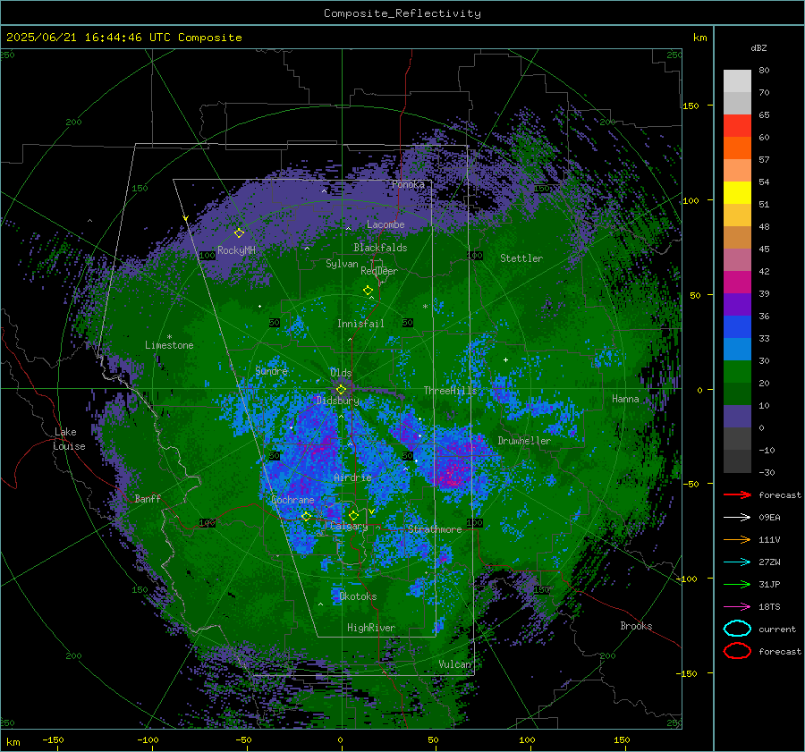Screen dimensions: 805x752
Task: Click the Strathmore city label
Action: coord(435,529)
